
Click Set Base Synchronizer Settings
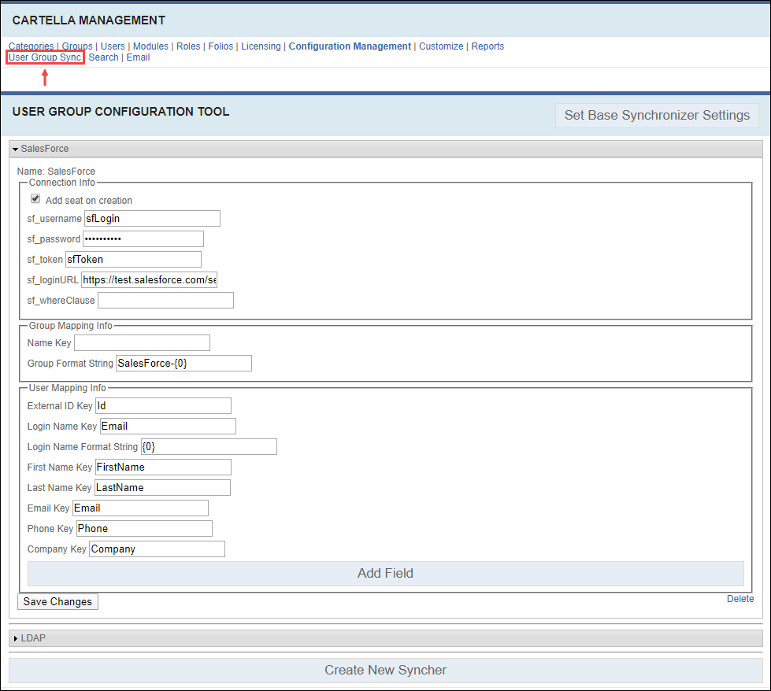pos(657,116)
